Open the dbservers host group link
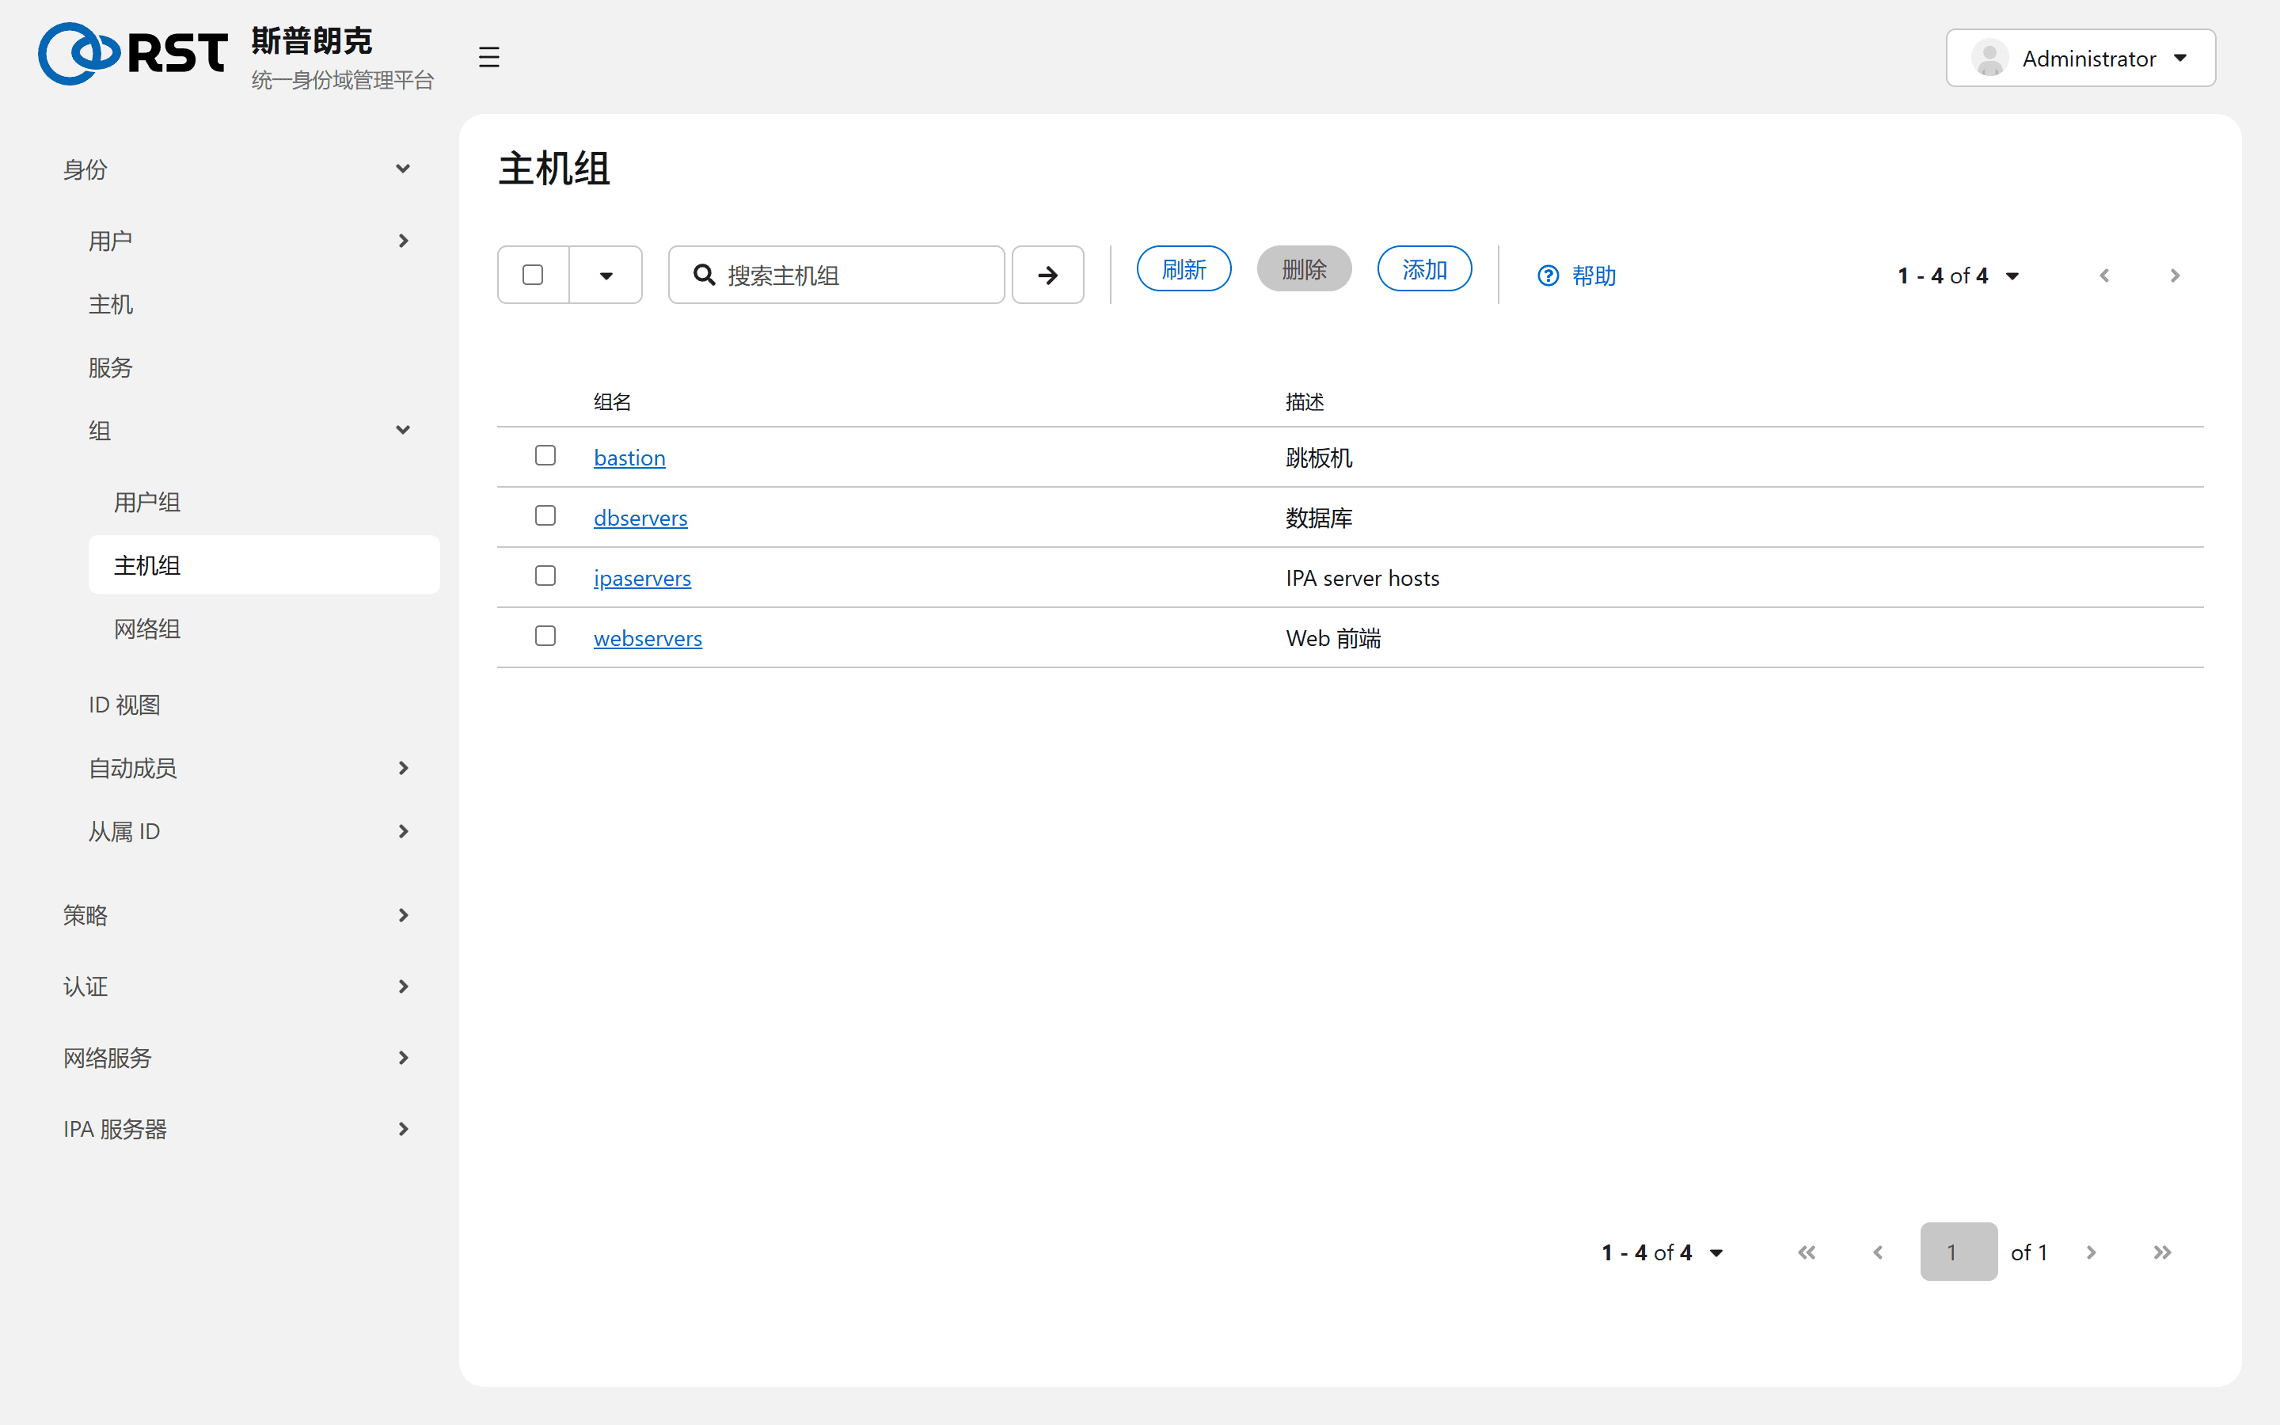Image resolution: width=2280 pixels, height=1425 pixels. coord(640,518)
